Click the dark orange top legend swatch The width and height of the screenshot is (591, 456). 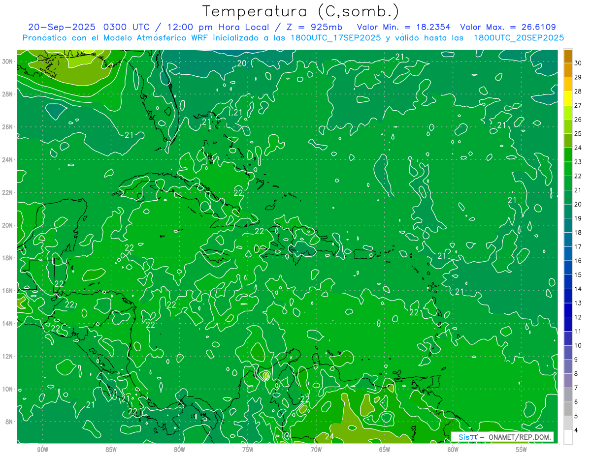568,56
